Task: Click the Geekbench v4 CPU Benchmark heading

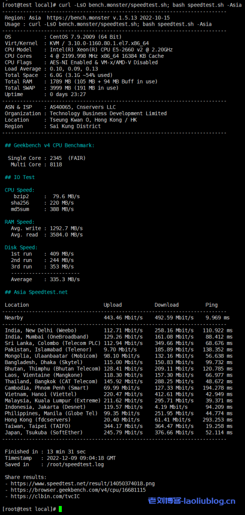Action: pos(50,145)
